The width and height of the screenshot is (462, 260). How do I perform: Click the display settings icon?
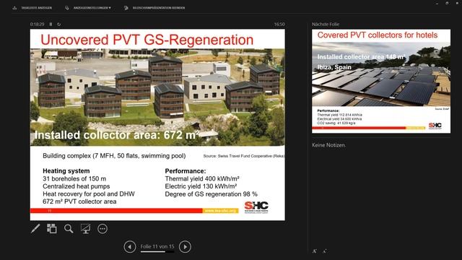(x=67, y=8)
